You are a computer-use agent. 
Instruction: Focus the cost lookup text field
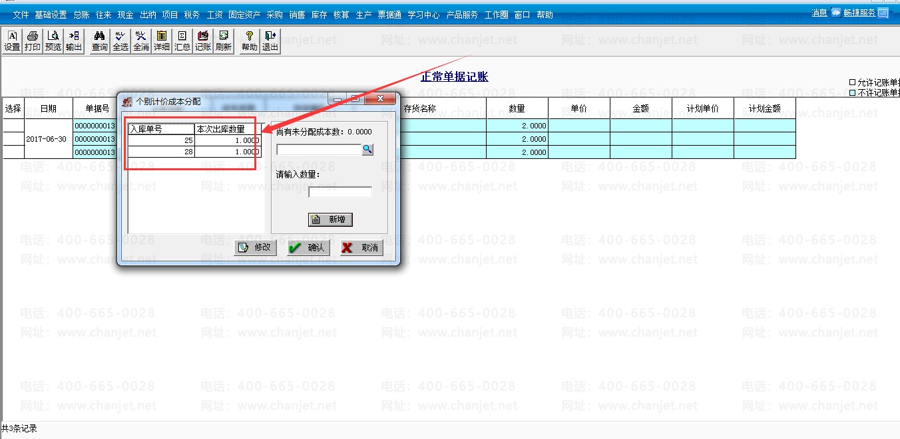319,150
